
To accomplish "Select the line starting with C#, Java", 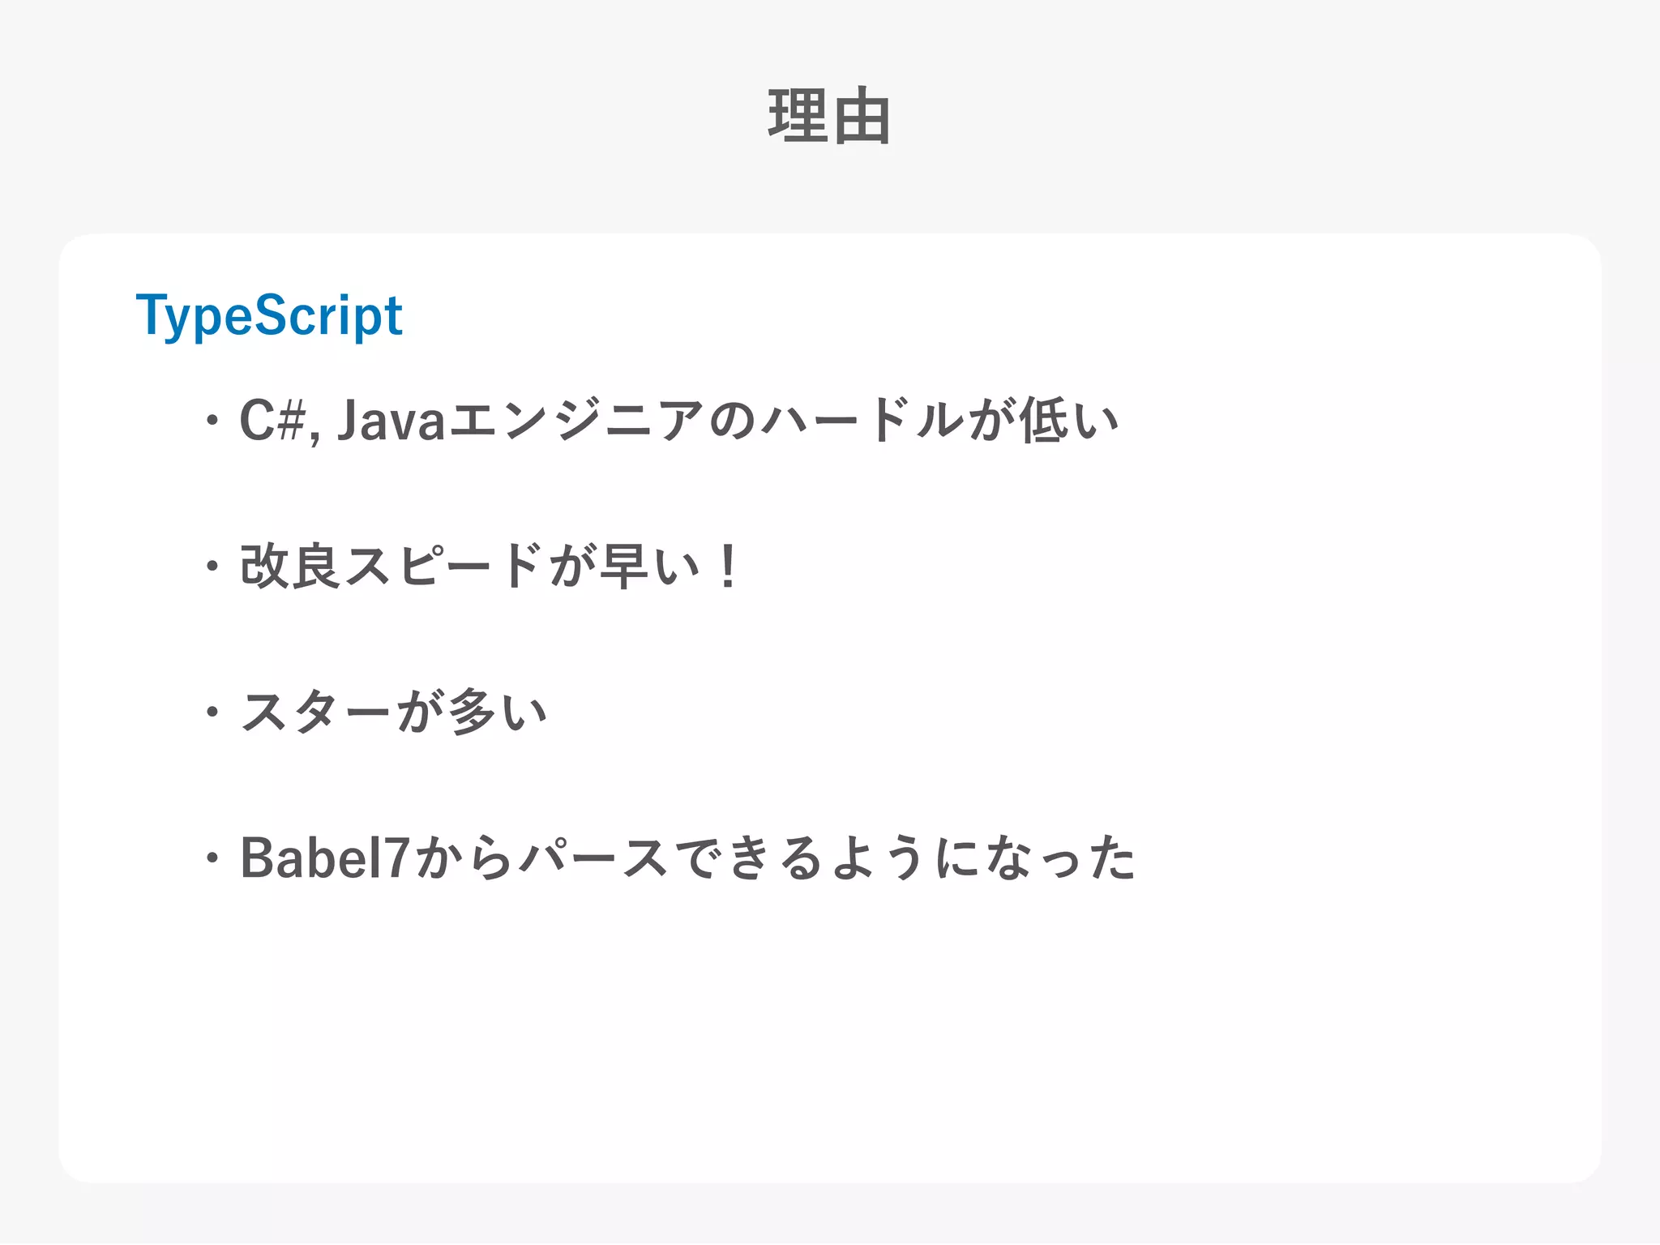I will pyautogui.click(x=679, y=421).
